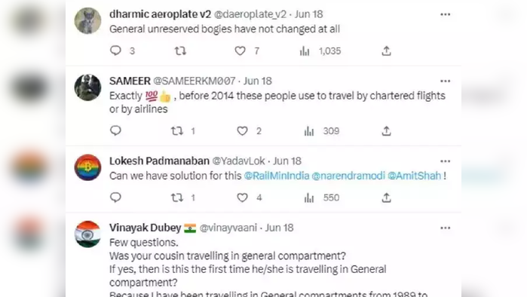
Task: Open Vinayak Dubey's Indian flag avatar
Action: [87, 234]
